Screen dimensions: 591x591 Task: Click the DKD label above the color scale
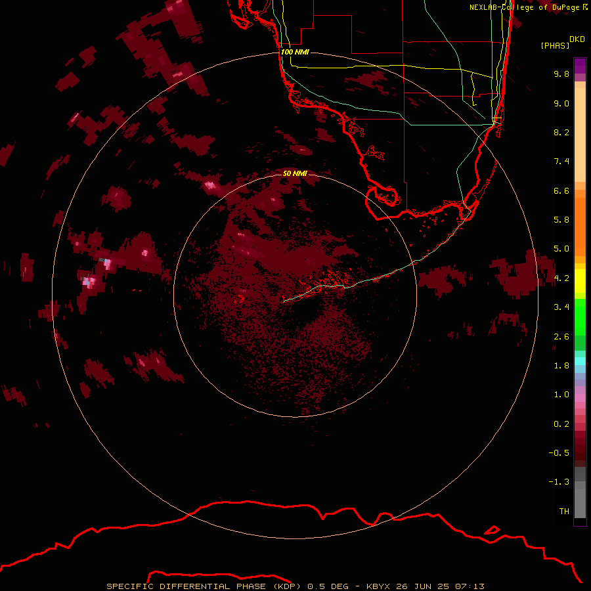tap(577, 39)
